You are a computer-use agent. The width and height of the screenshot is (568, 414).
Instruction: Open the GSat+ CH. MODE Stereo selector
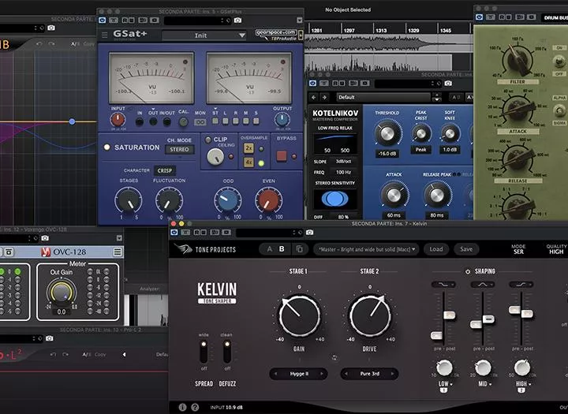click(179, 149)
